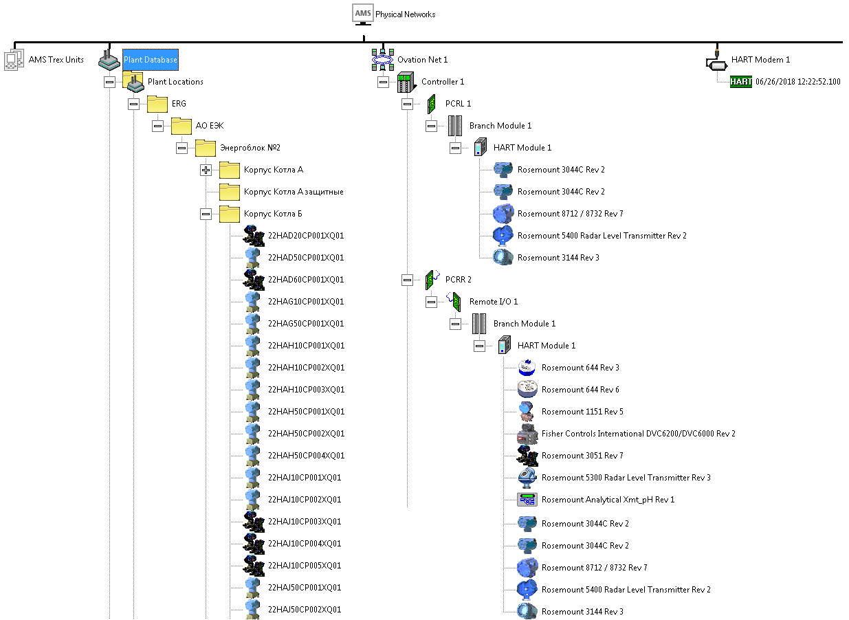849x620 pixels.
Task: Select Rosemount 3144 Rev 3 icon under PCRL 1
Action: point(503,258)
